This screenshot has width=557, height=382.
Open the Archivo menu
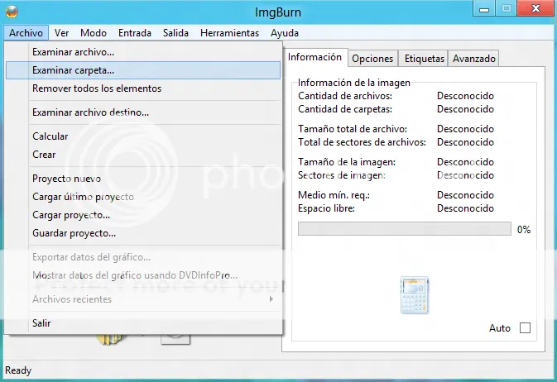[26, 33]
